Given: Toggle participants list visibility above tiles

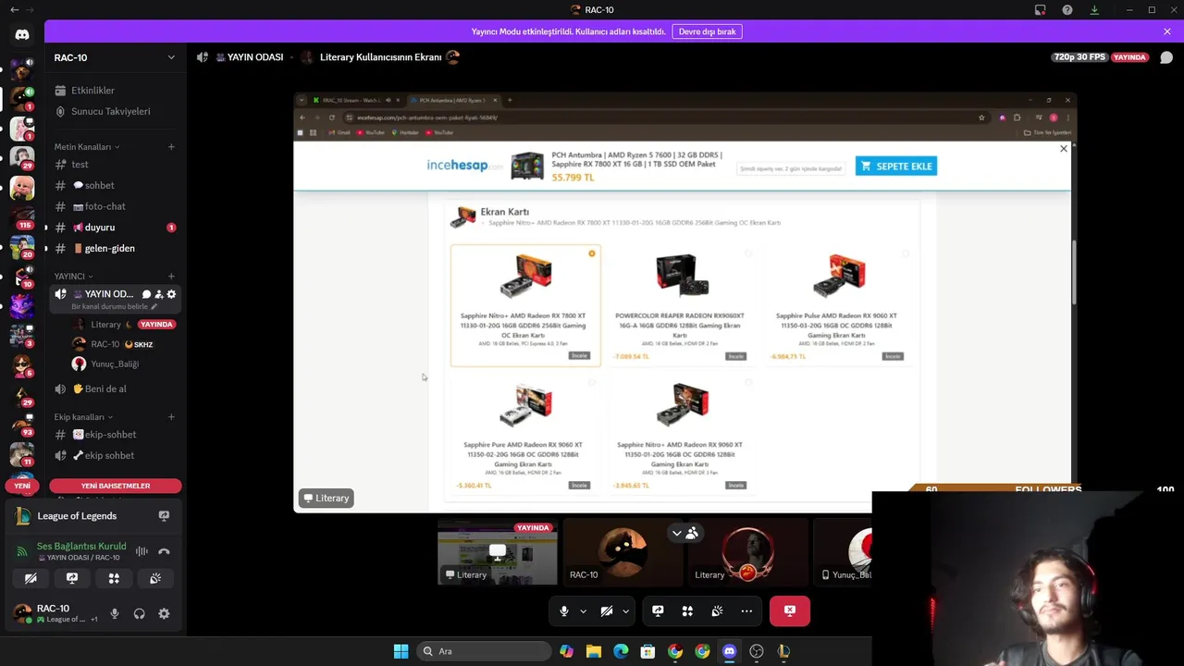Looking at the screenshot, I should click(684, 533).
